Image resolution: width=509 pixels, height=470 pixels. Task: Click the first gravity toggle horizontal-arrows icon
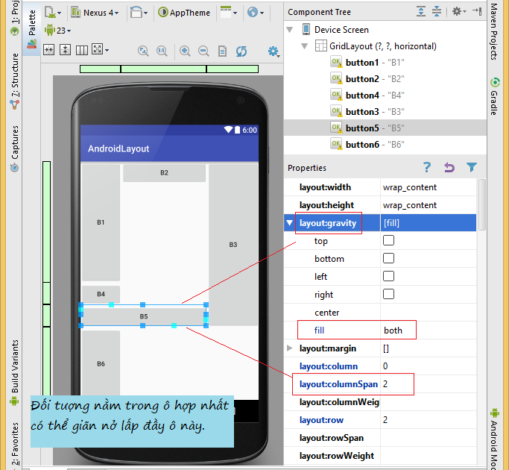[x=48, y=50]
